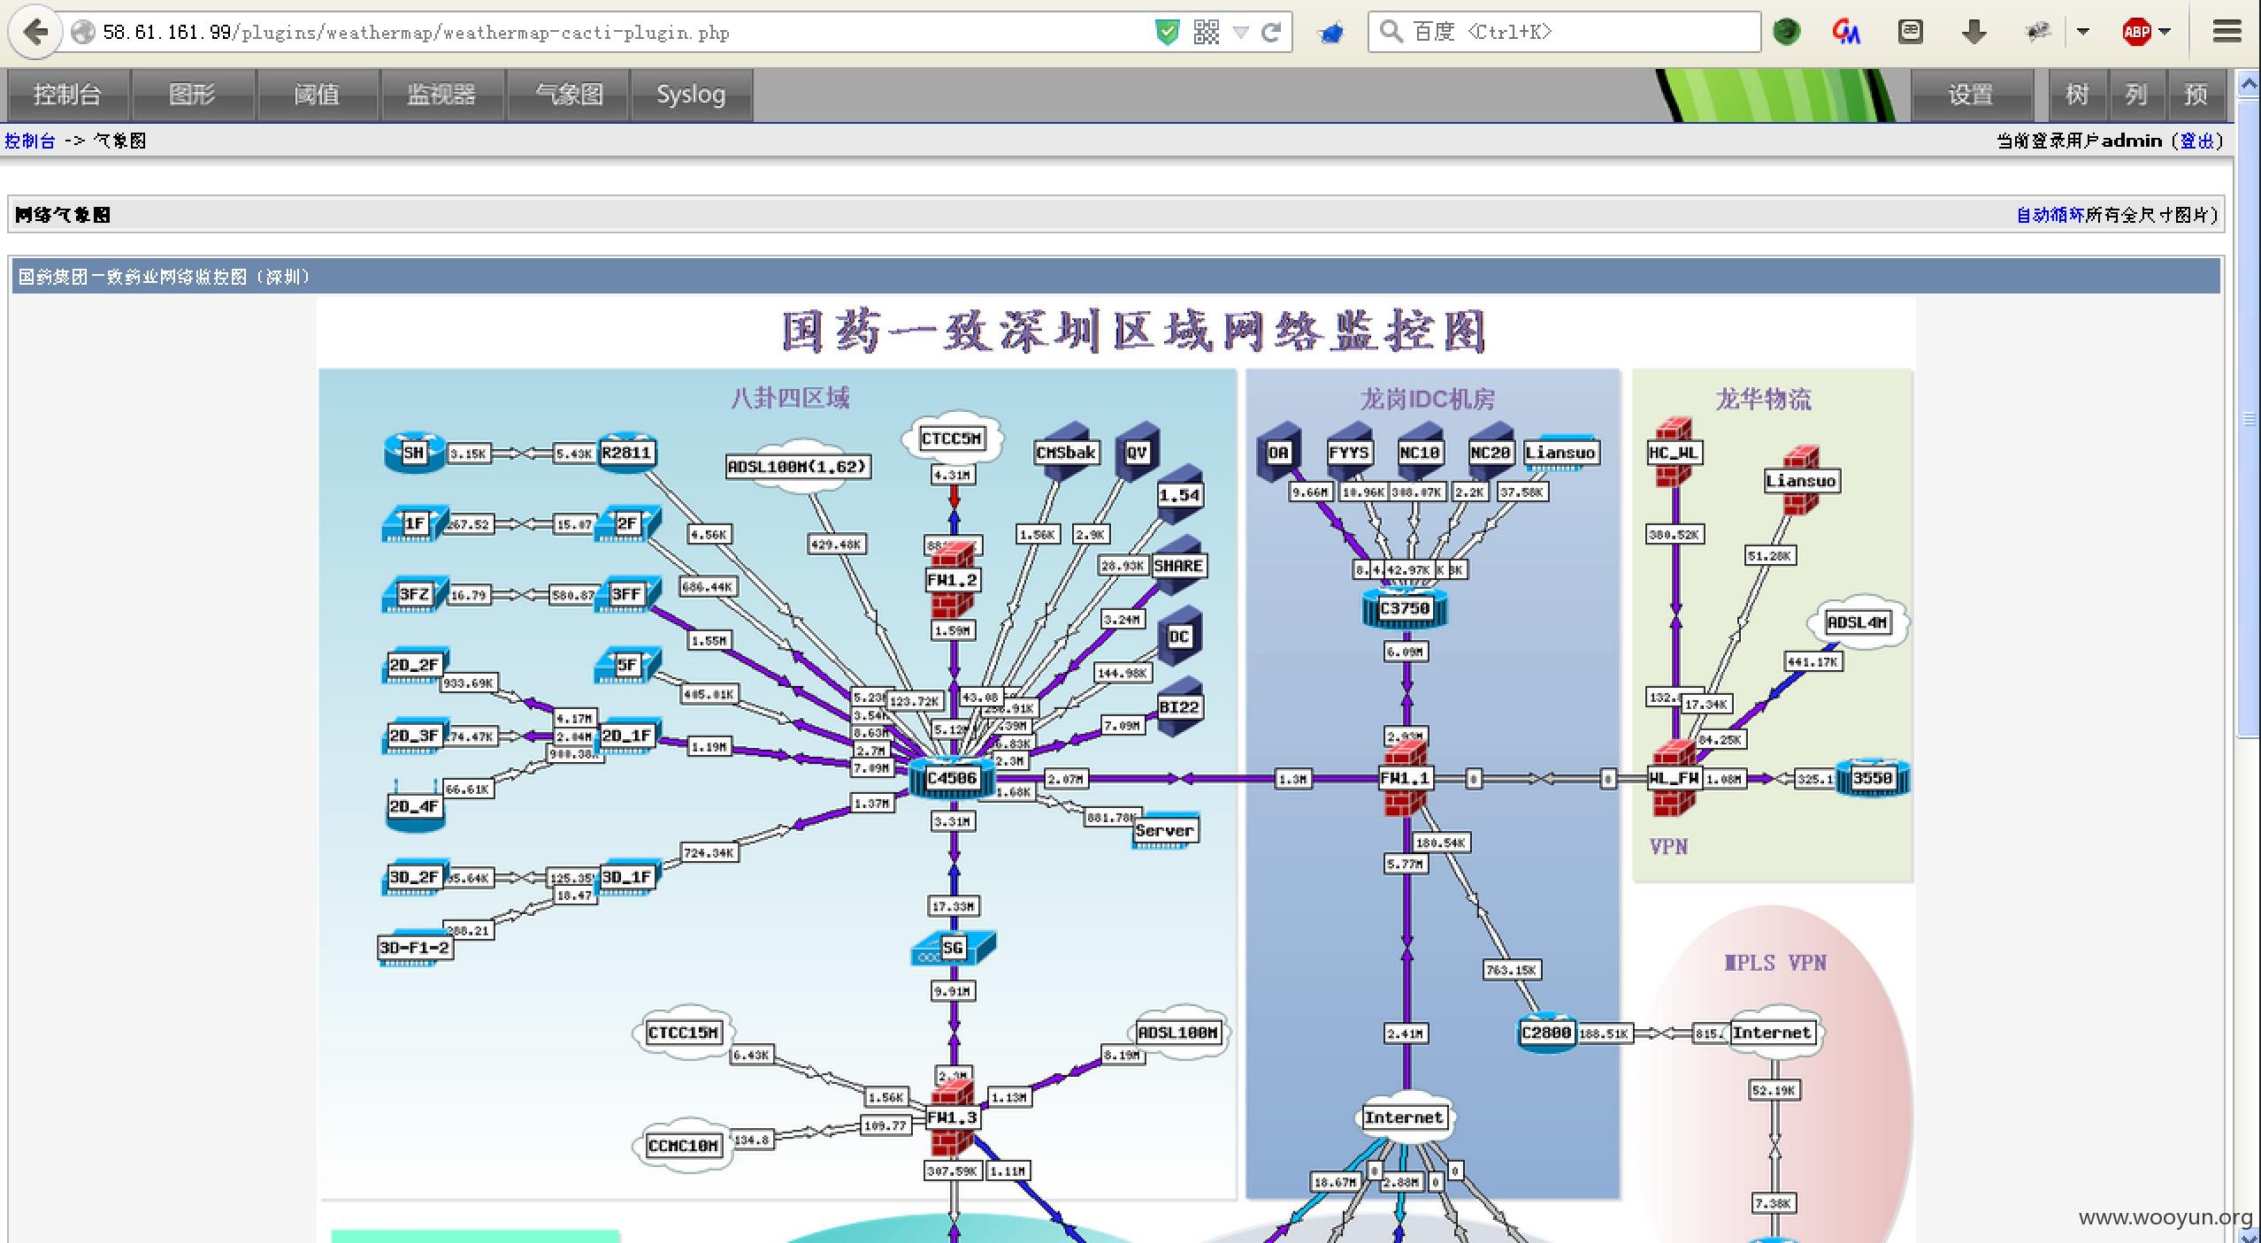Click the CCMC10M cloud node
This screenshot has width=2261, height=1243.
pos(684,1146)
